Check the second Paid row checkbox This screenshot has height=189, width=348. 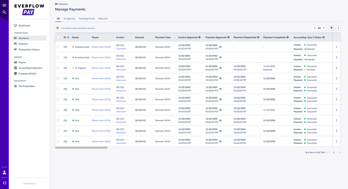coord(58,89)
